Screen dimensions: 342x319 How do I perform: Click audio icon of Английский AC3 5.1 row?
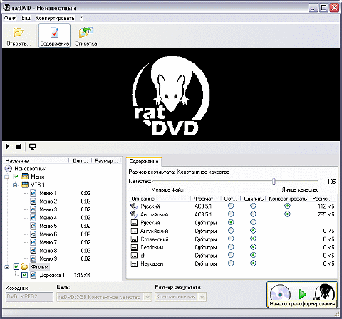point(134,214)
